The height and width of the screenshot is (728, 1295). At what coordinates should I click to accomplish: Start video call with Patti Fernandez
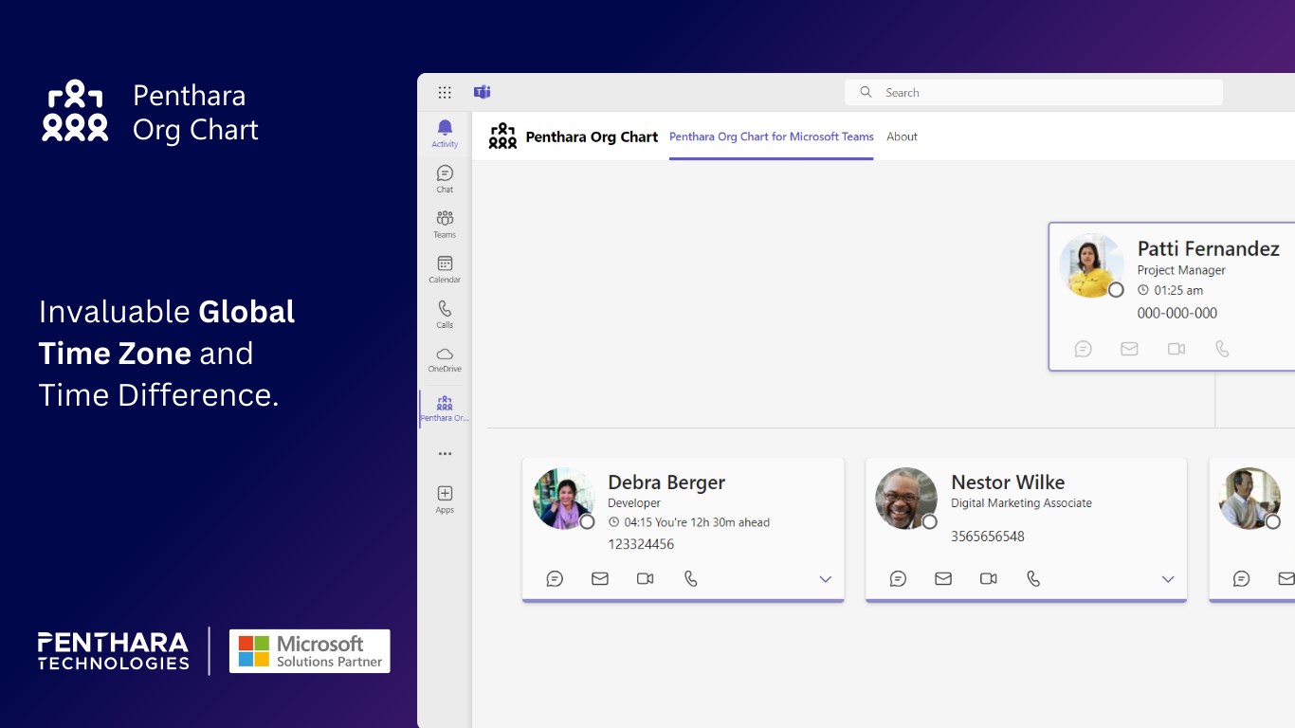pos(1176,349)
